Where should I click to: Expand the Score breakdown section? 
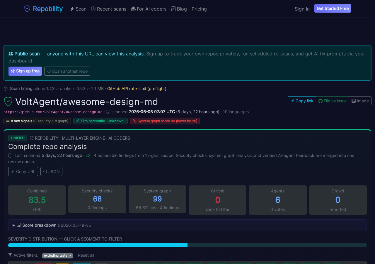pyautogui.click(x=187, y=225)
